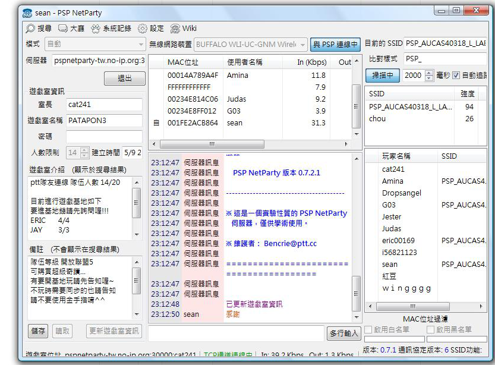The width and height of the screenshot is (495, 365).
Task: Click the 比對樣式 field containing PSP_
Action: (445, 59)
